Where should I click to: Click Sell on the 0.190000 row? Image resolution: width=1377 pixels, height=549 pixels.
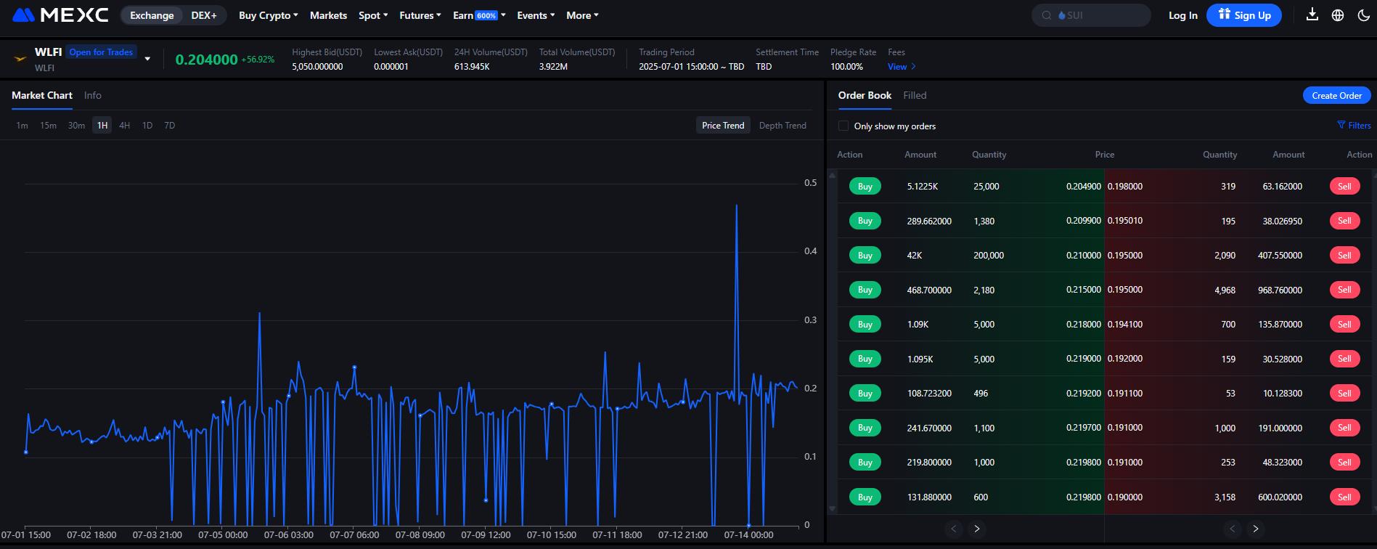[x=1344, y=497]
